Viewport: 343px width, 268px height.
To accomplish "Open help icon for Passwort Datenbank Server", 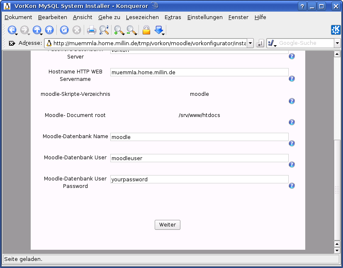I will click(292, 56).
